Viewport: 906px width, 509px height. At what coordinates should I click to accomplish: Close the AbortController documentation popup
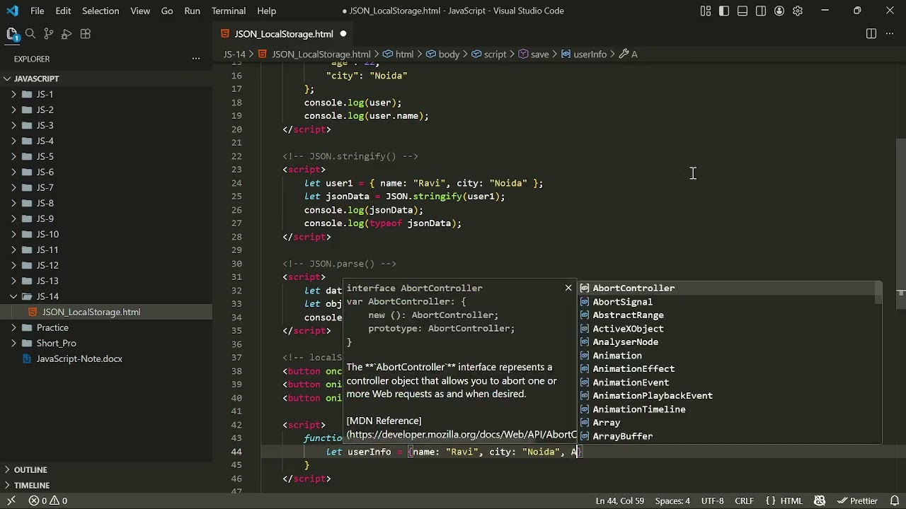pos(568,288)
